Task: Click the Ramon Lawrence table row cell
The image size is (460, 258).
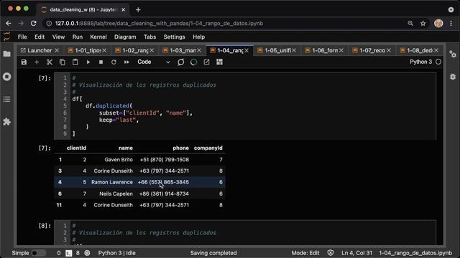Action: point(112,182)
